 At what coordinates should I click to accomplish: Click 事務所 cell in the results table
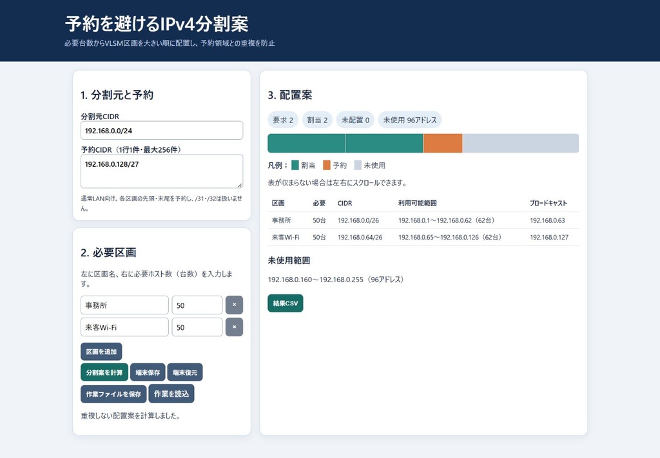pos(281,220)
